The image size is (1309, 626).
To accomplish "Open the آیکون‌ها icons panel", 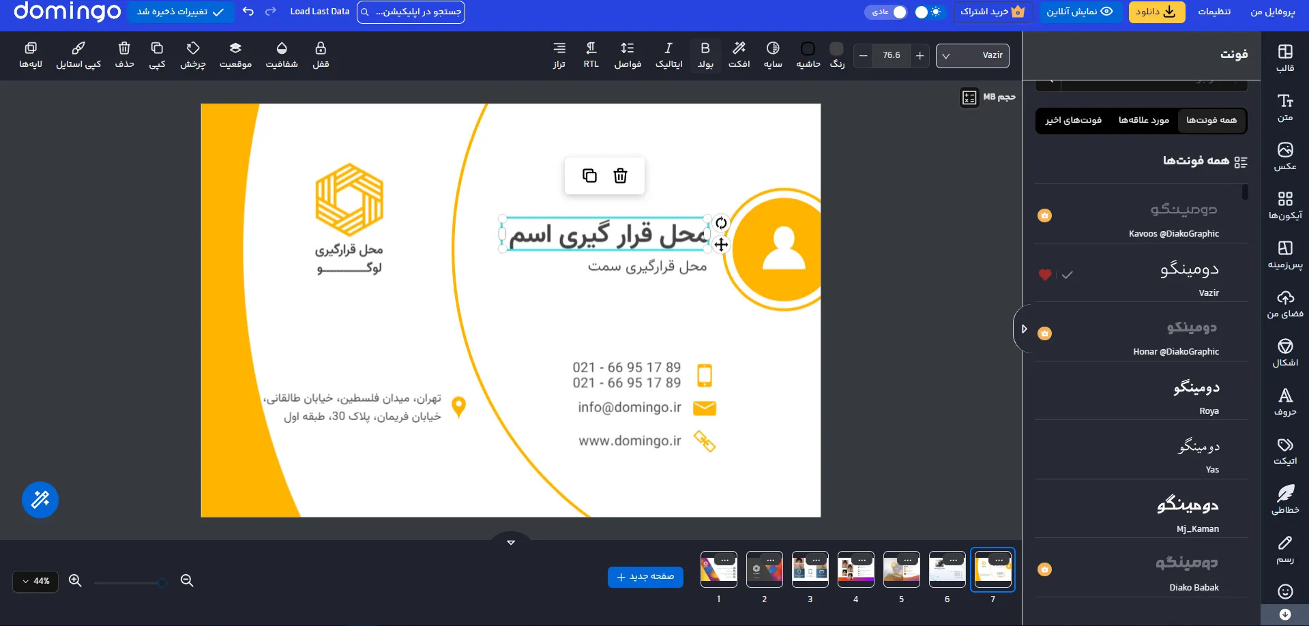I will [1285, 205].
